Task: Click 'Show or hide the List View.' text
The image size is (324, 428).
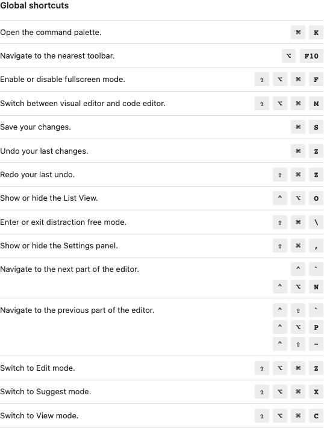Action: (49, 198)
